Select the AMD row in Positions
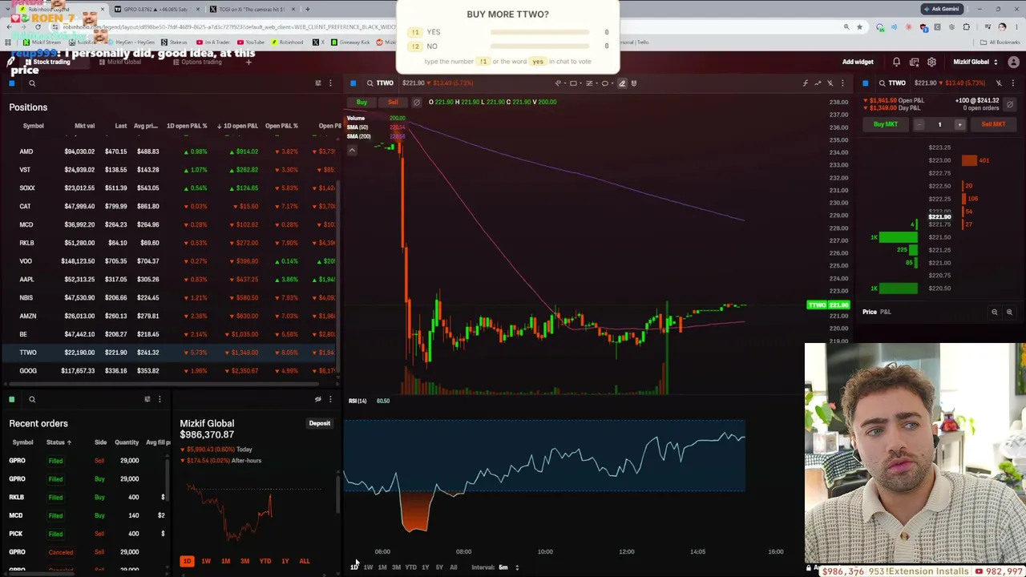1026x577 pixels. pyautogui.click(x=171, y=151)
